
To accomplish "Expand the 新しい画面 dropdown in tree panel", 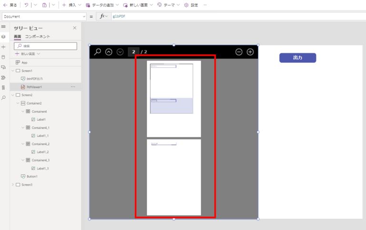I will point(28,54).
